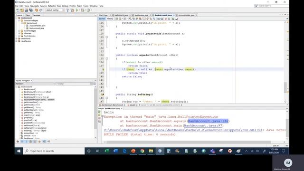Screen dimensions: 304x171
Task: Open File Explorer from the taskbar
Action: click(151, 151)
